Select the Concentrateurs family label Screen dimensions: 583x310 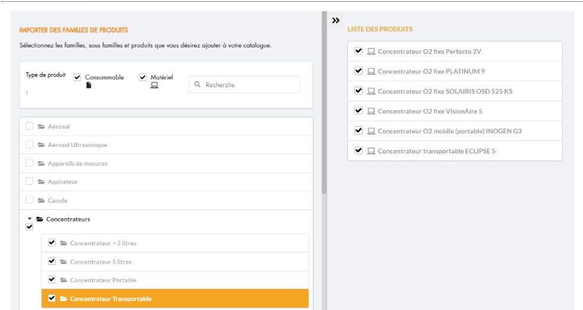pyautogui.click(x=68, y=219)
